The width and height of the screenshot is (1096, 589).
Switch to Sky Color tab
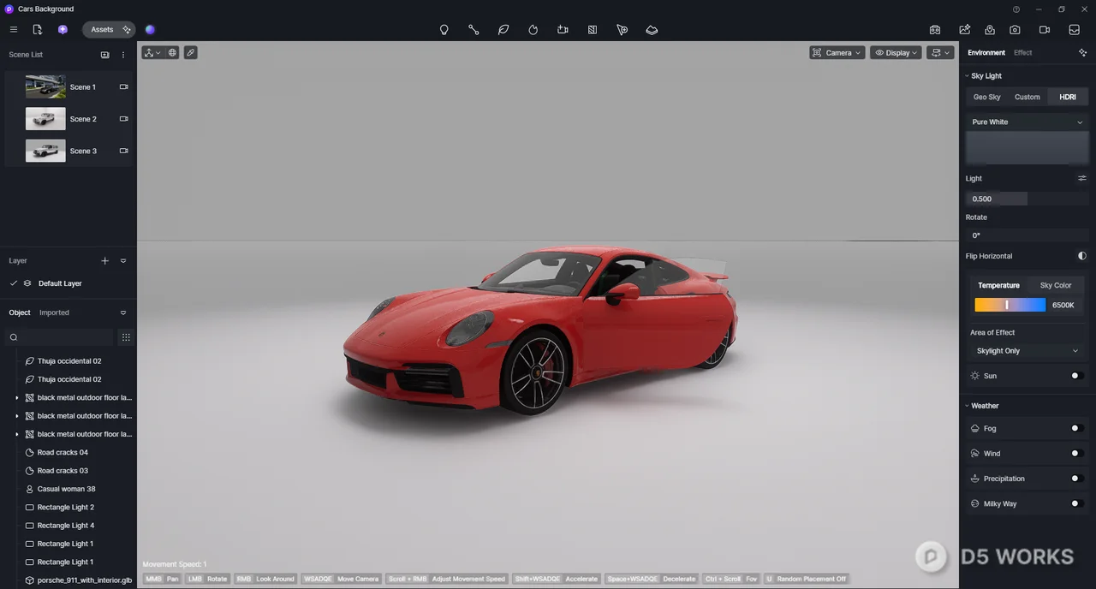point(1055,285)
